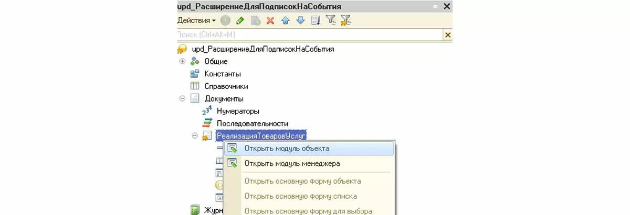The width and height of the screenshot is (630, 215).
Task: Click the root configuration icon
Action: pos(182,49)
